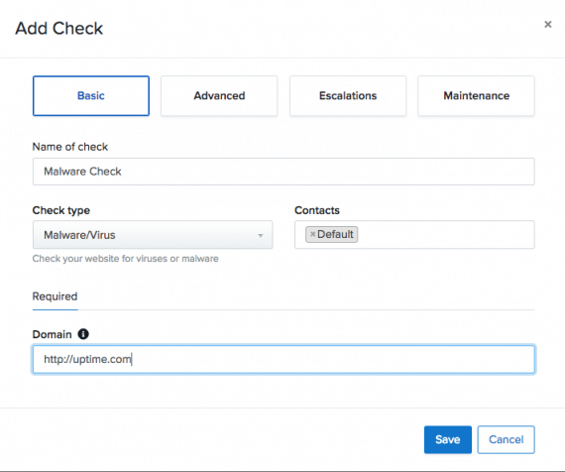
Task: Click the Domain URL input field
Action: point(283,359)
